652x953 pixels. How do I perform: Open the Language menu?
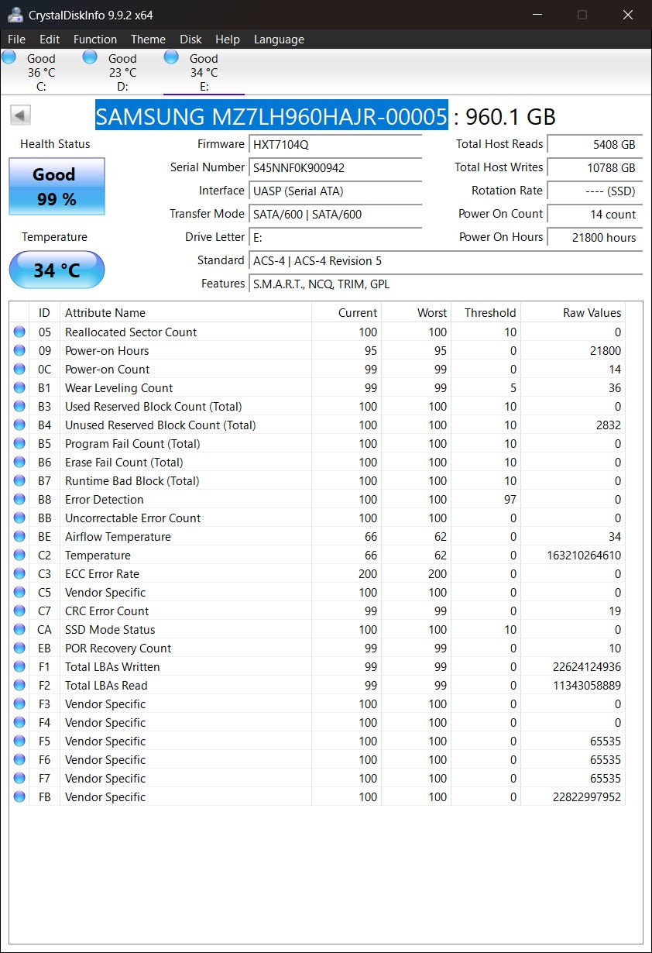point(279,40)
